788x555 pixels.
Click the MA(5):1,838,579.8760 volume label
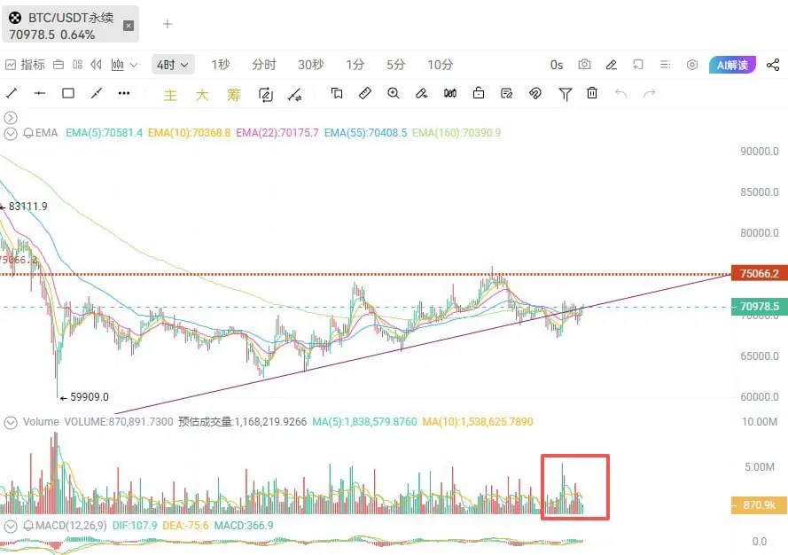[364, 422]
